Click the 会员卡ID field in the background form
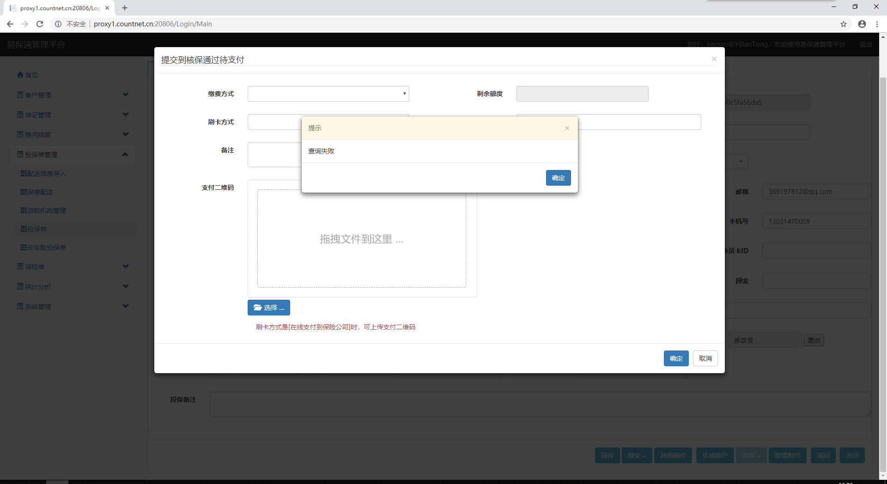 817,251
